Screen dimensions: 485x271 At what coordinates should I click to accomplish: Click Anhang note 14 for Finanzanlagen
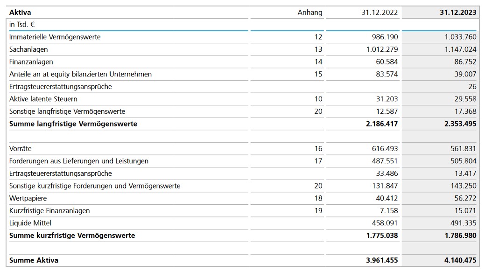point(318,62)
